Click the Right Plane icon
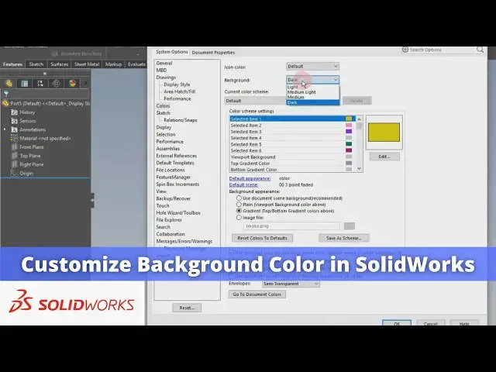 pos(15,164)
